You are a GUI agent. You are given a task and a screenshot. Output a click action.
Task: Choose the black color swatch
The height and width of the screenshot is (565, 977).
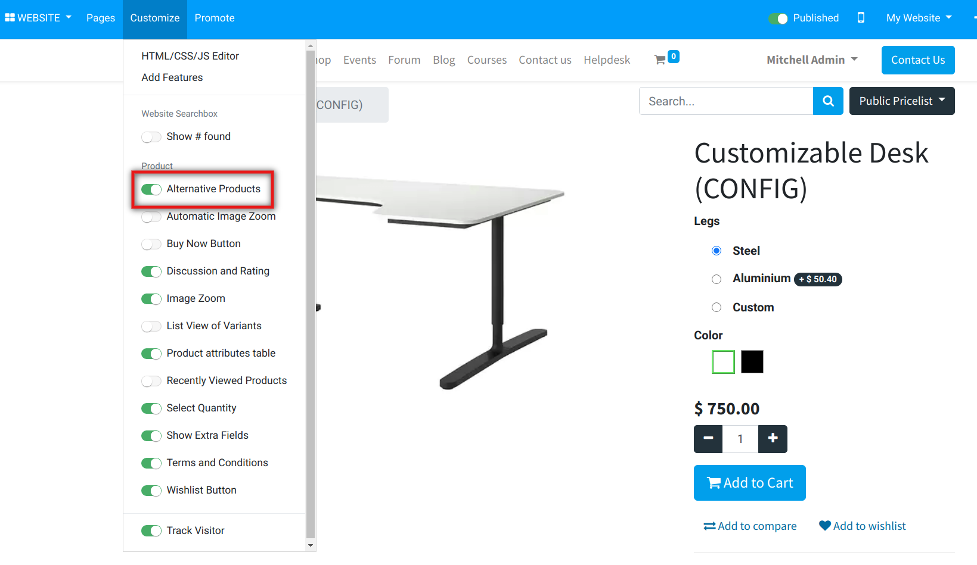(x=752, y=362)
